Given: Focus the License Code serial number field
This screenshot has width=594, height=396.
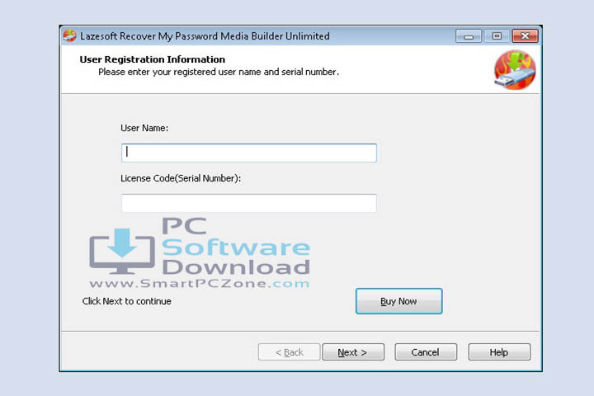Looking at the screenshot, I should (x=249, y=203).
